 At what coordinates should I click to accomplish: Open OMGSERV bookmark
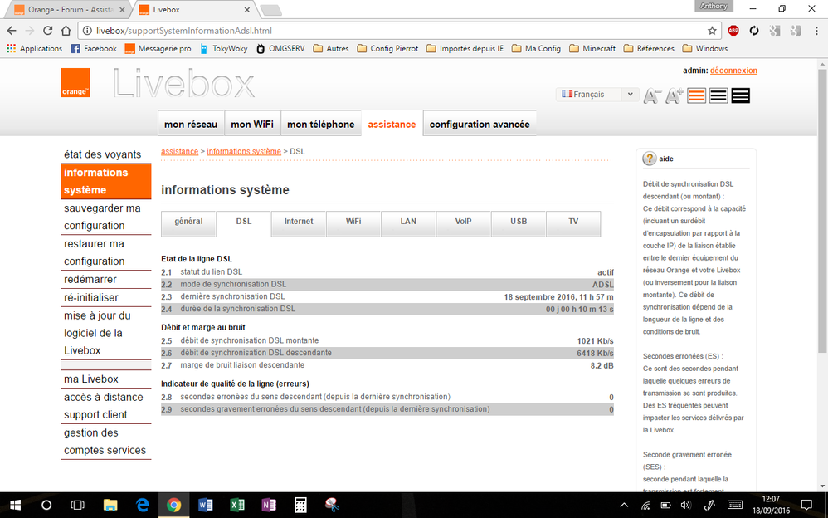click(x=280, y=49)
